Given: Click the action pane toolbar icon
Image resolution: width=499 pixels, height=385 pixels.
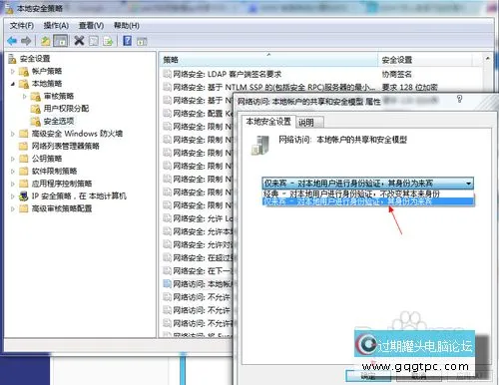Looking at the screenshot, I should point(142,42).
